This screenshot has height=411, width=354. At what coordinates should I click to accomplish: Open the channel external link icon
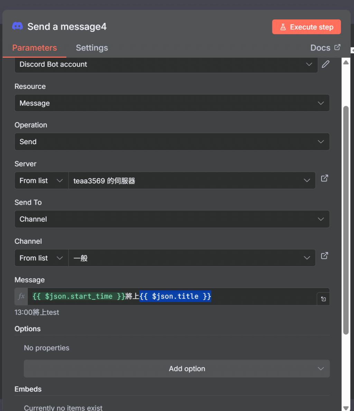click(x=324, y=256)
